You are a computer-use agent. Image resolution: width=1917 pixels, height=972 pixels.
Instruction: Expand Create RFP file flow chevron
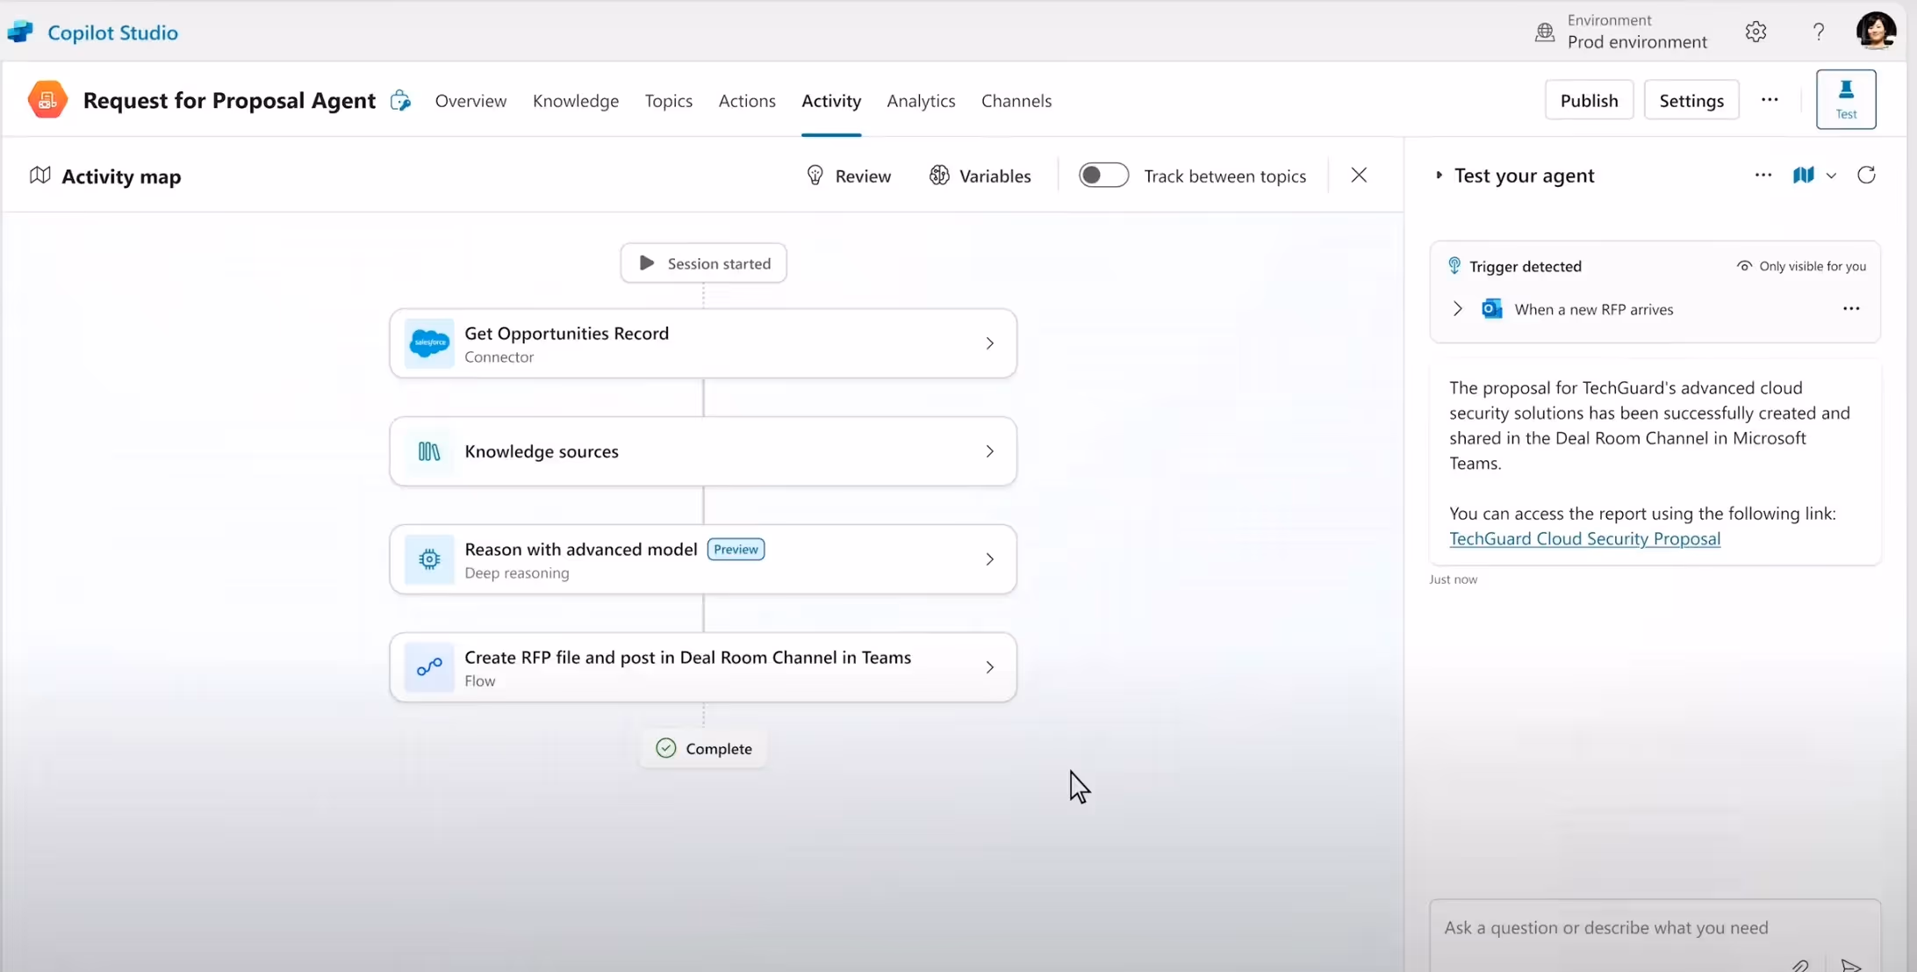(989, 667)
